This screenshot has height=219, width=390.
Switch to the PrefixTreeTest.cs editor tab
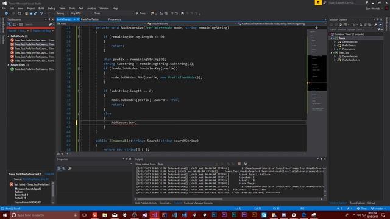coord(90,19)
